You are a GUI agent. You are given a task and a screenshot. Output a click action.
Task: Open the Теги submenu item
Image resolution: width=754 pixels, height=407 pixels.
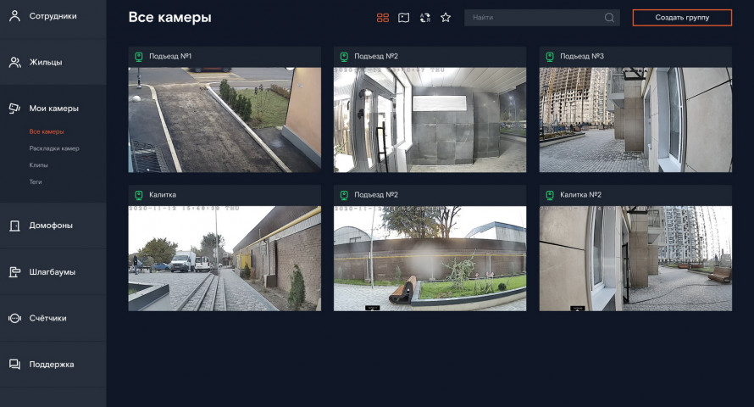click(36, 181)
